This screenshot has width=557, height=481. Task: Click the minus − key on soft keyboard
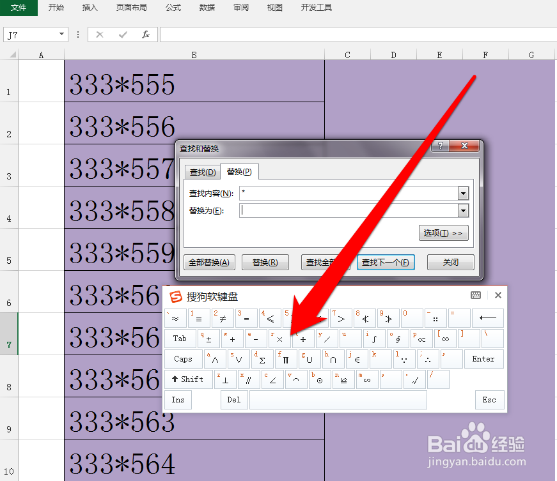tap(256, 338)
